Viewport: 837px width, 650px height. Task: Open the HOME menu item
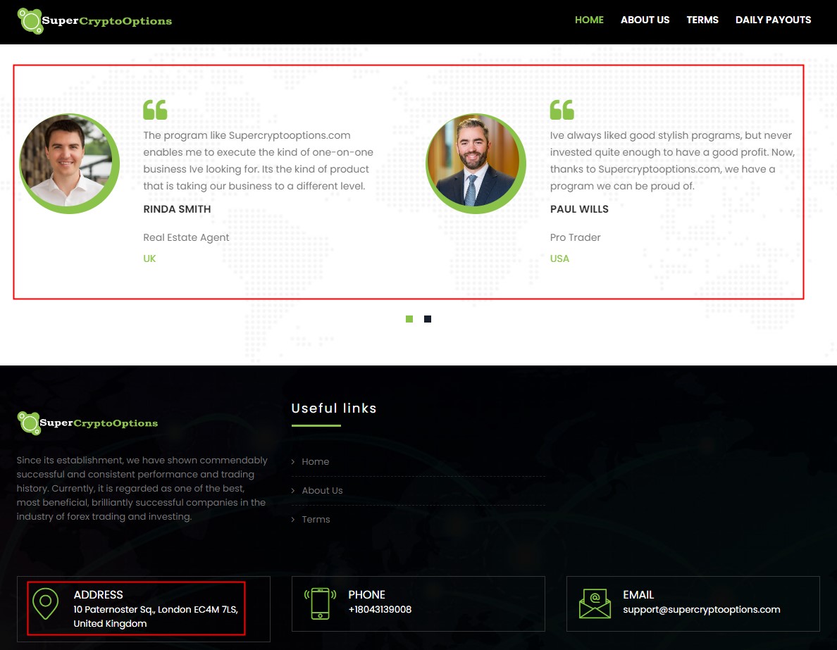(x=589, y=20)
